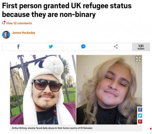Click the second headline line 'because they are non-binary'

[x=49, y=15]
